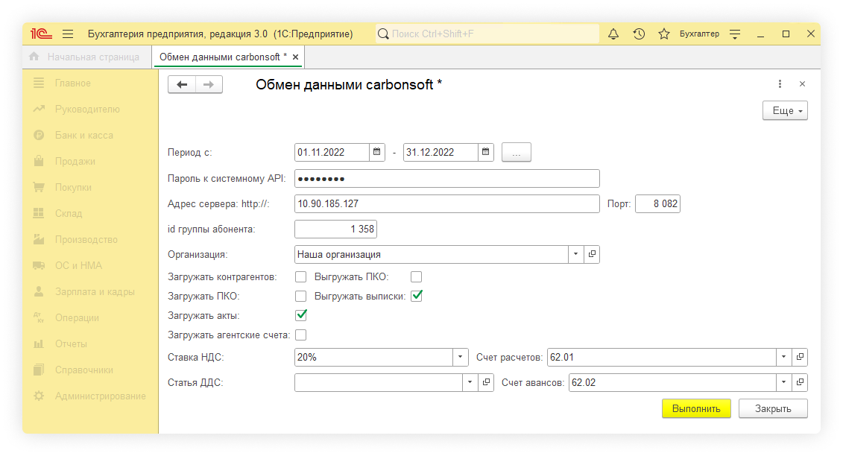
Task: Open the notifications bell icon
Action: point(613,34)
